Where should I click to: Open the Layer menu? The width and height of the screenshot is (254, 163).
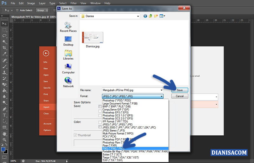click(x=42, y=3)
